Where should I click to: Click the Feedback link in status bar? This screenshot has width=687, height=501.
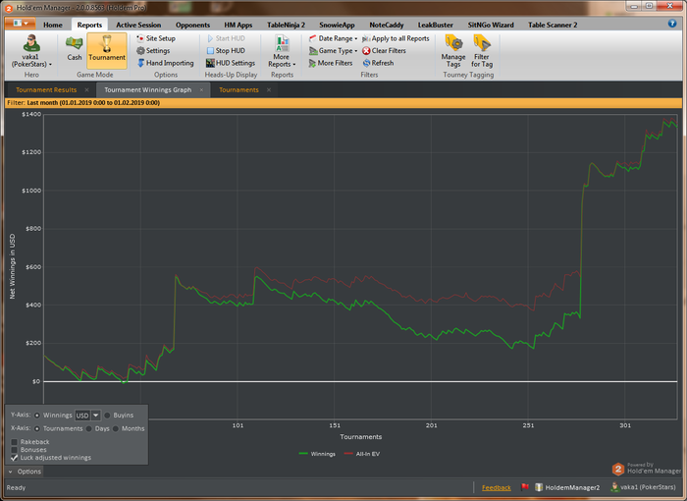pyautogui.click(x=496, y=487)
